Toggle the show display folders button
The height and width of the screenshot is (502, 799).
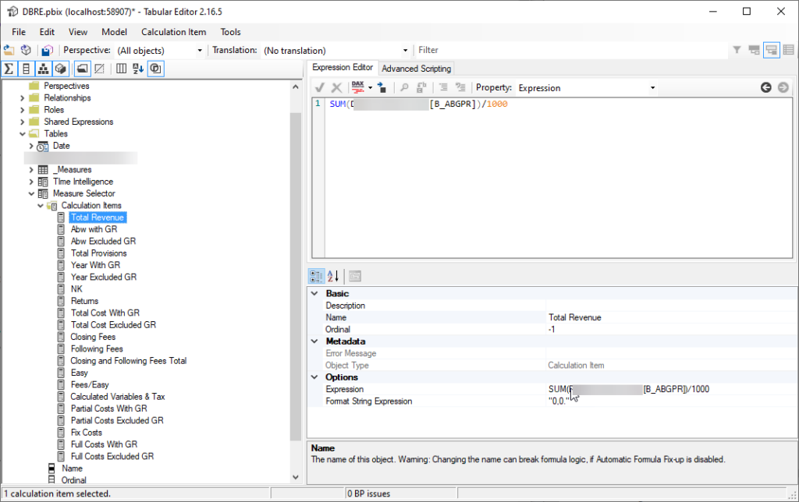(82, 69)
